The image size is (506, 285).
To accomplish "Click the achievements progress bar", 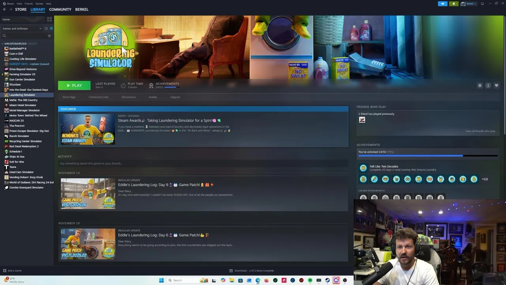I will pyautogui.click(x=428, y=156).
